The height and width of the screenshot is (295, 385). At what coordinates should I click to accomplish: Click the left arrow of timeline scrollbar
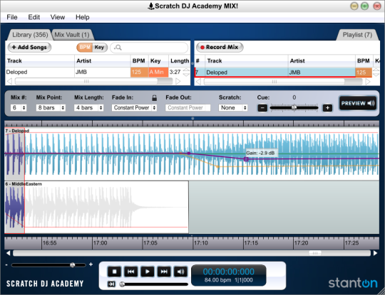(x=8, y=253)
